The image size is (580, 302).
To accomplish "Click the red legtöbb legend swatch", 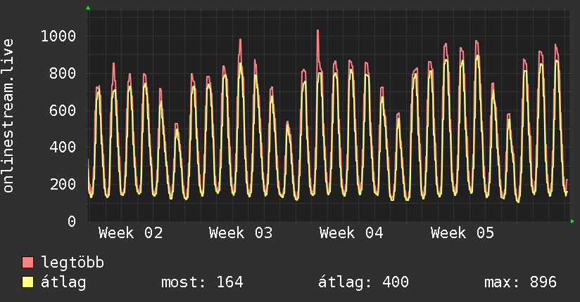I will (x=28, y=263).
